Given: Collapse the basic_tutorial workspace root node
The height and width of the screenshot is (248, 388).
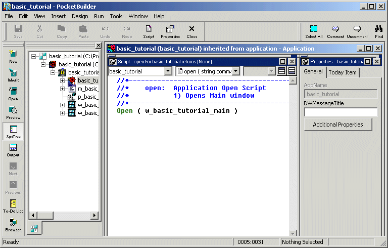Looking at the screenshot, I should pos(34,56).
